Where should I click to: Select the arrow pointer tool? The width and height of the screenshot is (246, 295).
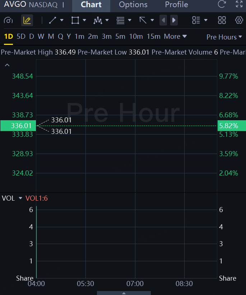pyautogui.click(x=143, y=20)
